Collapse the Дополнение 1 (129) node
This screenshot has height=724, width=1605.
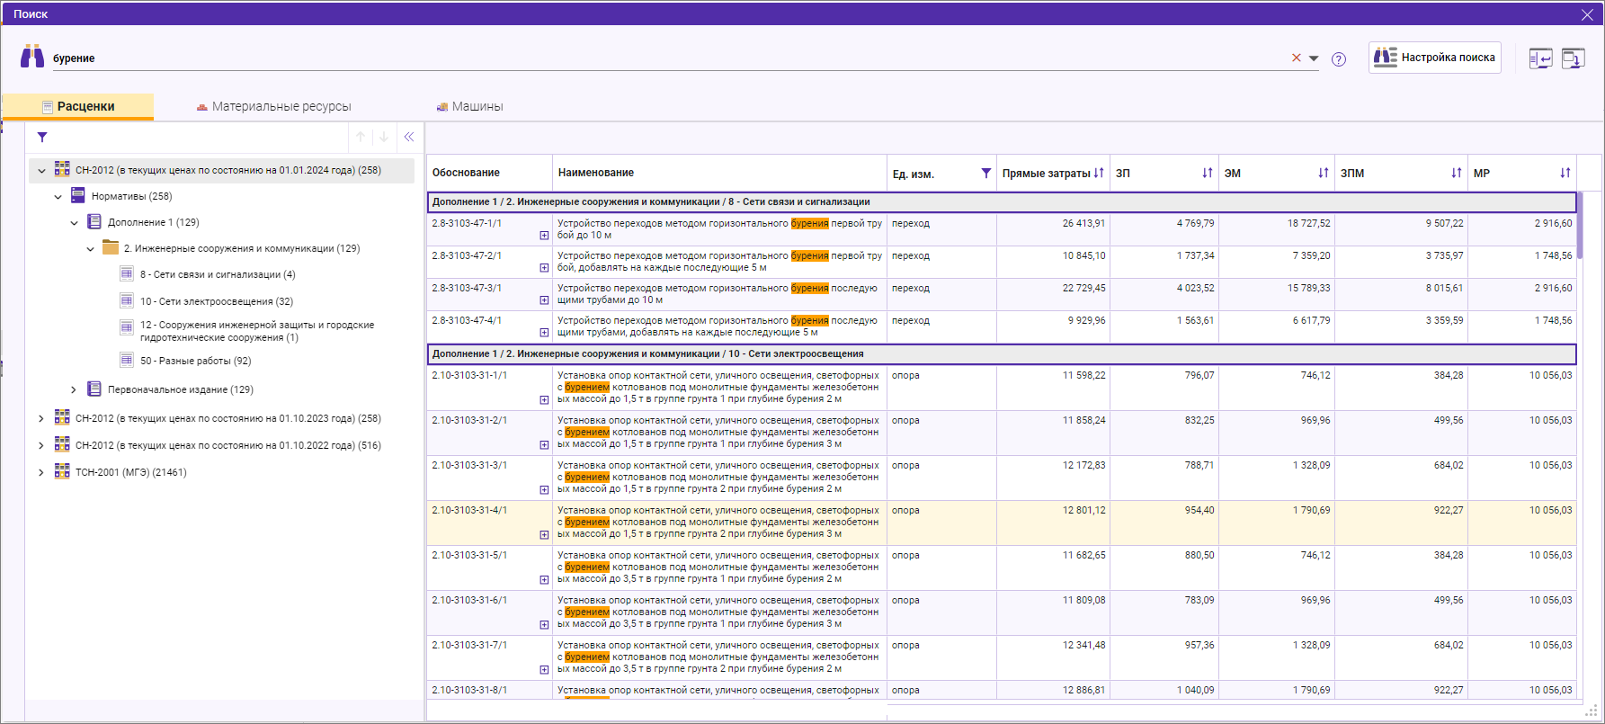pos(75,222)
